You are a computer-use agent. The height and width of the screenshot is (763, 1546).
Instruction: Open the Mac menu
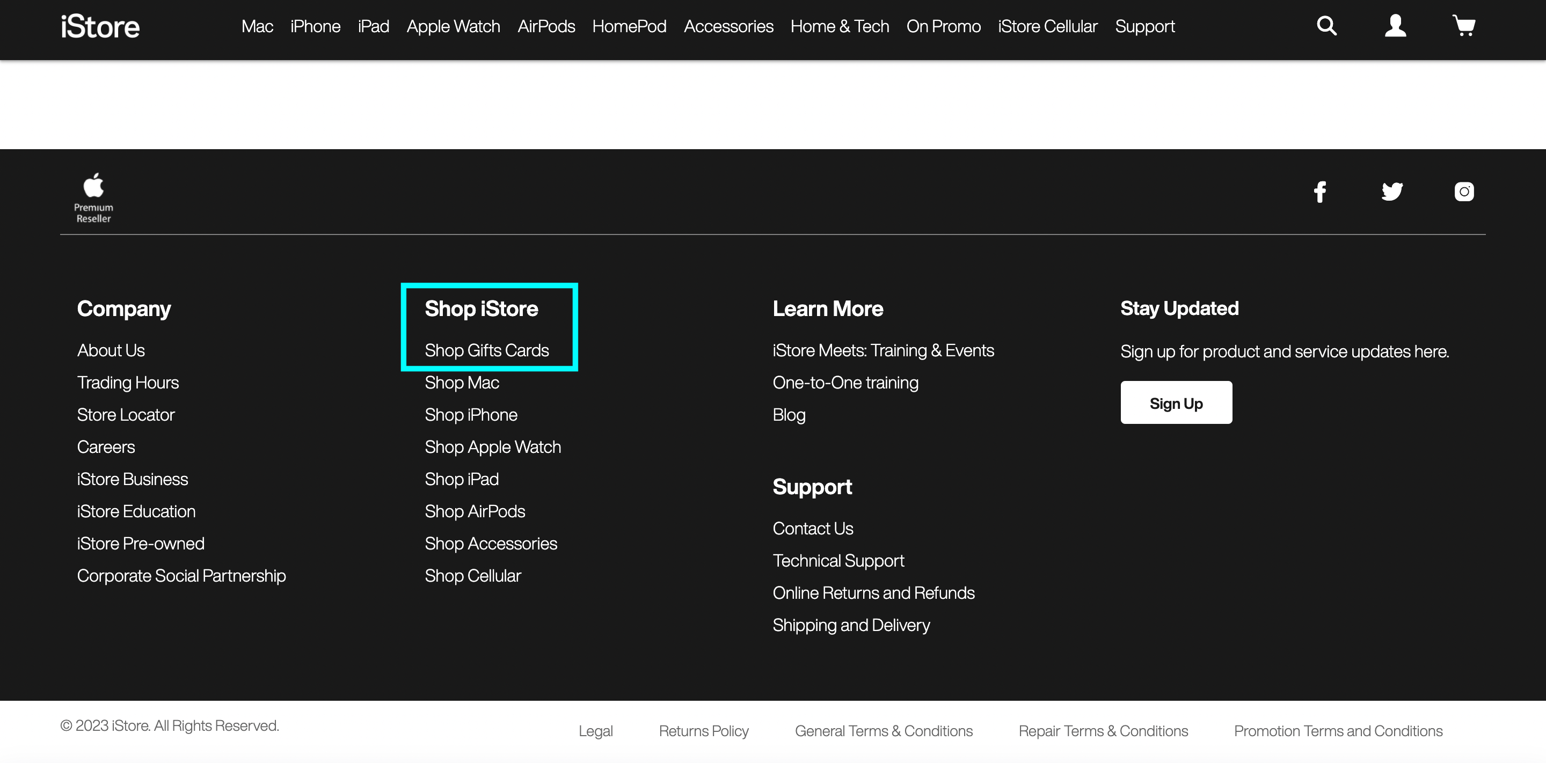coord(257,26)
